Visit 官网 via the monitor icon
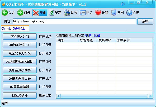The image size is (156, 107). point(114,13)
